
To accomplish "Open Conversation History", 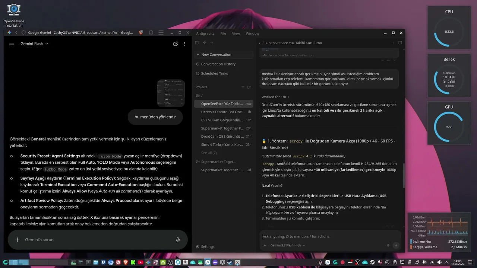I will pos(223,64).
